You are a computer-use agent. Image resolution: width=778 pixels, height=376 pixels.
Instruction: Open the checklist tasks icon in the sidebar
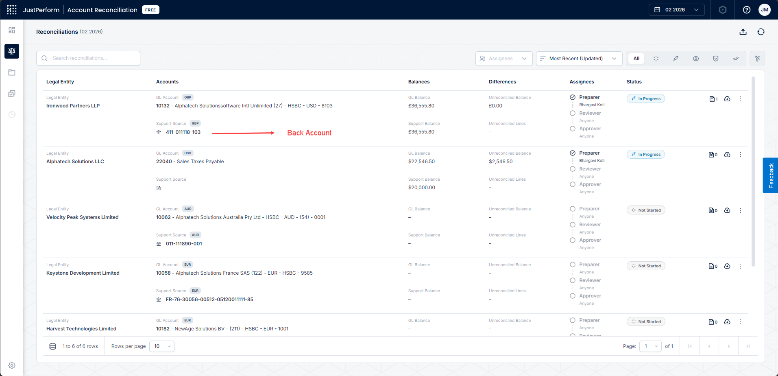click(12, 94)
